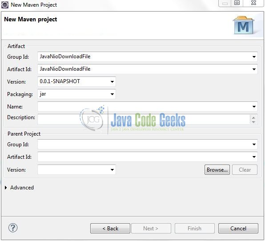Click the Eclipse icon in title bar
Screen dimensions: 265x241
pos(5,5)
